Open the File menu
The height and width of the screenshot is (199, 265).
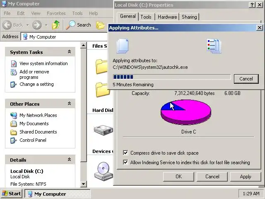7,13
